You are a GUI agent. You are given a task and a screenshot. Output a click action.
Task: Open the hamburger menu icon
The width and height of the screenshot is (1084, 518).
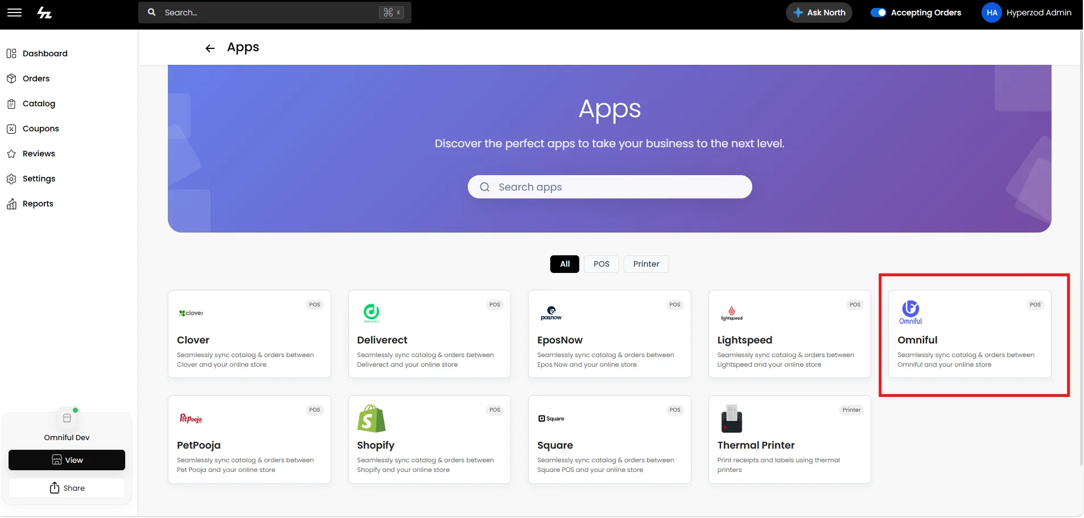[14, 13]
